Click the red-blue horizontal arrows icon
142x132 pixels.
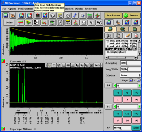pos(20,22)
